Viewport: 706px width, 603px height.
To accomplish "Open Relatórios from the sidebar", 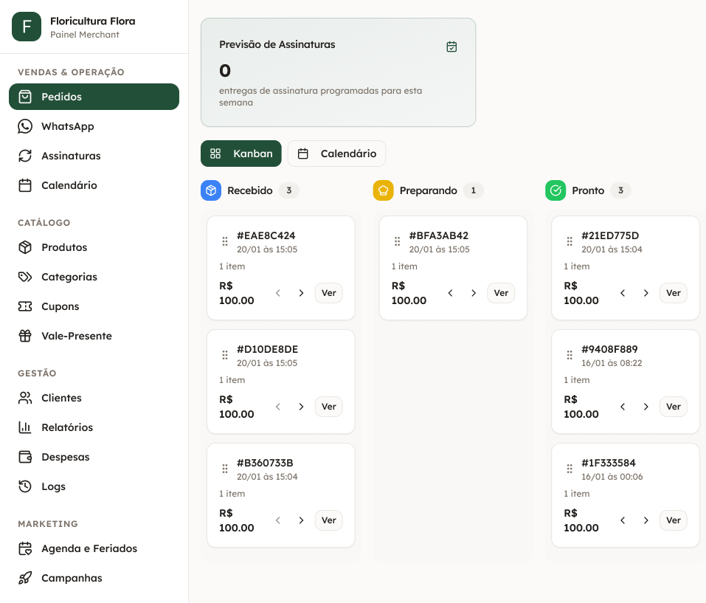I will point(67,427).
